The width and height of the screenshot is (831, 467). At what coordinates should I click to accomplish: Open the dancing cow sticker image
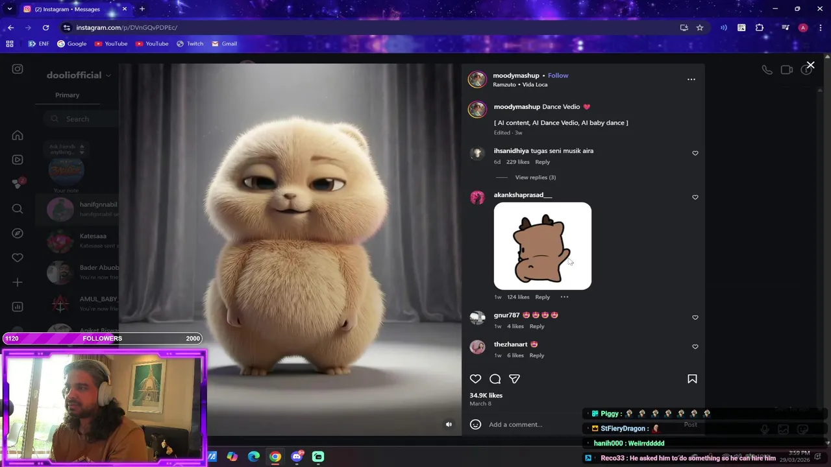pyautogui.click(x=543, y=246)
